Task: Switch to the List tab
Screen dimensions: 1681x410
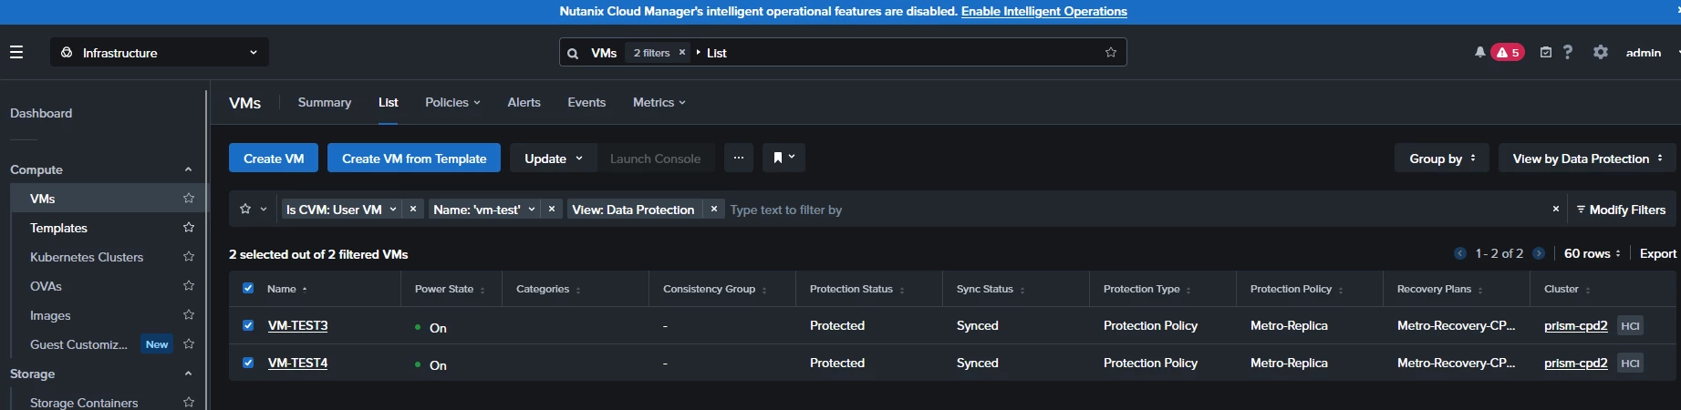Action: coord(389,102)
